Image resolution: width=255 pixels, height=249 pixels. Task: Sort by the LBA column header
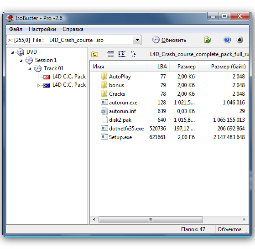coord(158,67)
